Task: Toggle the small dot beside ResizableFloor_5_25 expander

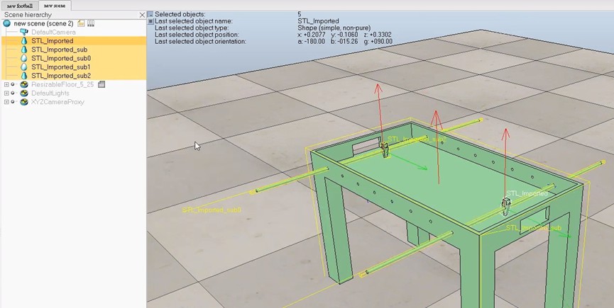Action: tap(13, 84)
